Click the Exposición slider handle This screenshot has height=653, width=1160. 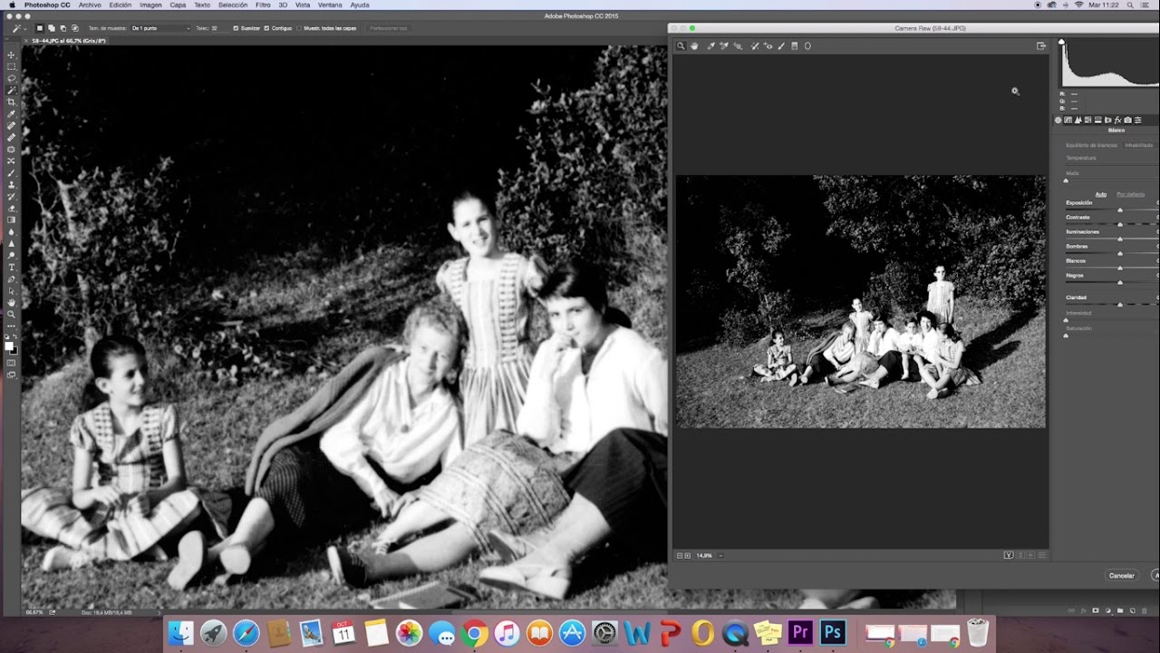coord(1120,210)
